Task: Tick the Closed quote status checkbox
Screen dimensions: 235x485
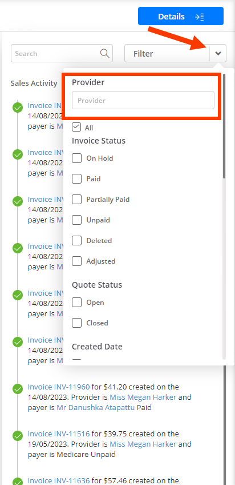Action: (x=76, y=323)
